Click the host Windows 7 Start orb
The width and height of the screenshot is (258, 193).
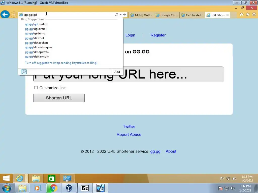click(x=7, y=188)
